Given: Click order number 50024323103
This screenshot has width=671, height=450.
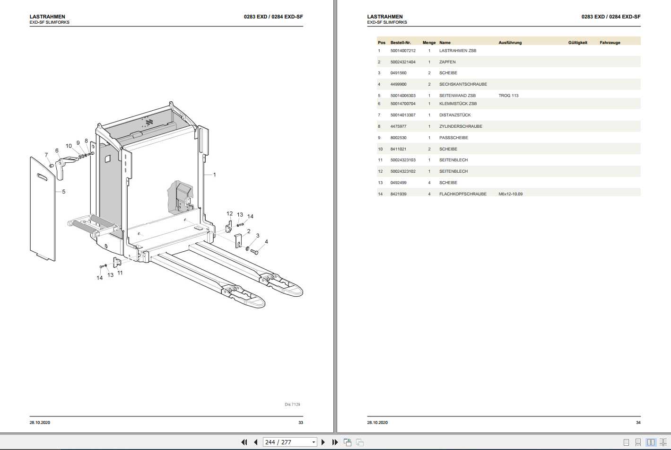Looking at the screenshot, I should pos(403,160).
